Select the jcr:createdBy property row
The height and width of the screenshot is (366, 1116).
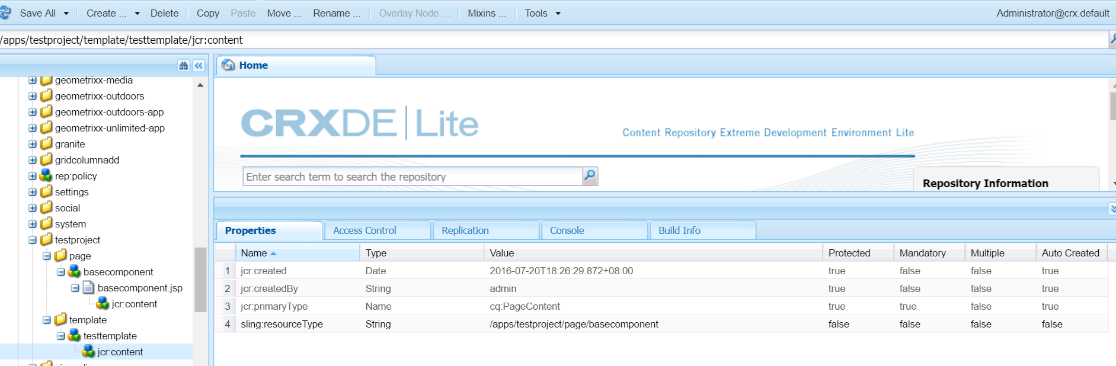coord(661,288)
